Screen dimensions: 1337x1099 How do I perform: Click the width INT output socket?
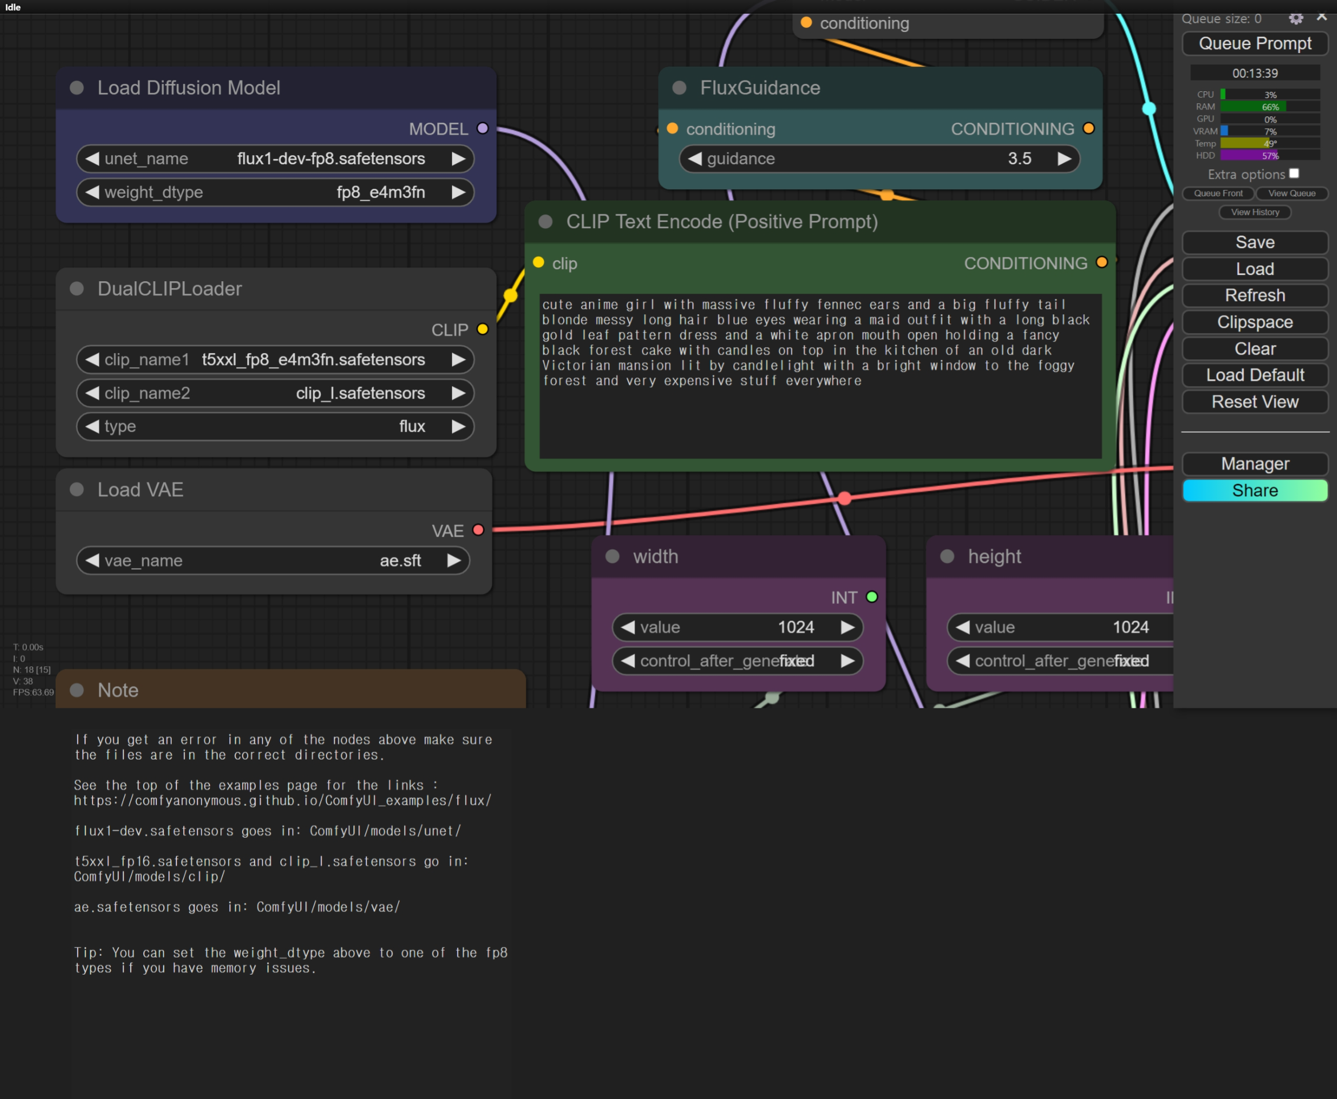[871, 597]
